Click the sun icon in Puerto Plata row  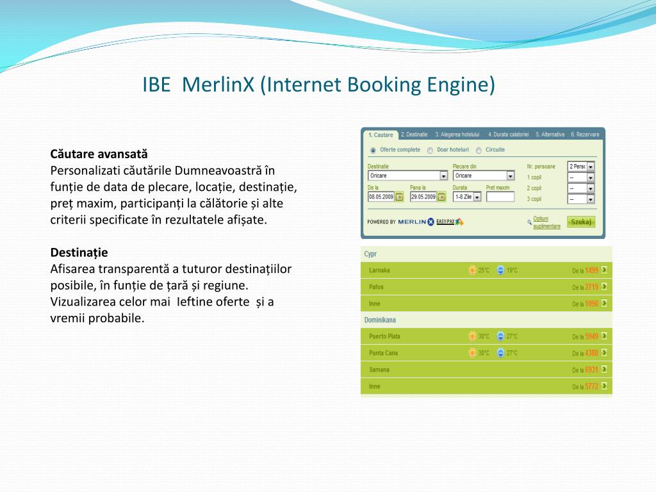pos(472,336)
